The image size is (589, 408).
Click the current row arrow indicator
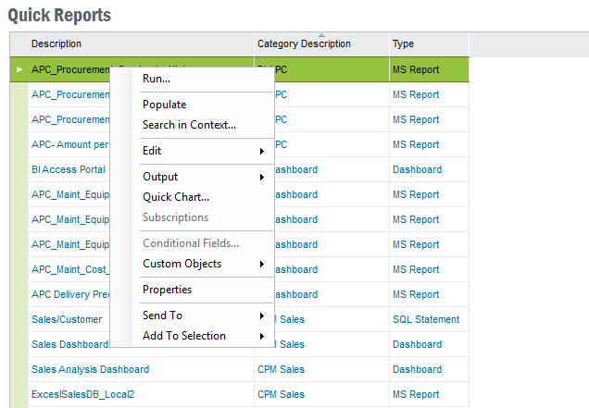[x=19, y=69]
